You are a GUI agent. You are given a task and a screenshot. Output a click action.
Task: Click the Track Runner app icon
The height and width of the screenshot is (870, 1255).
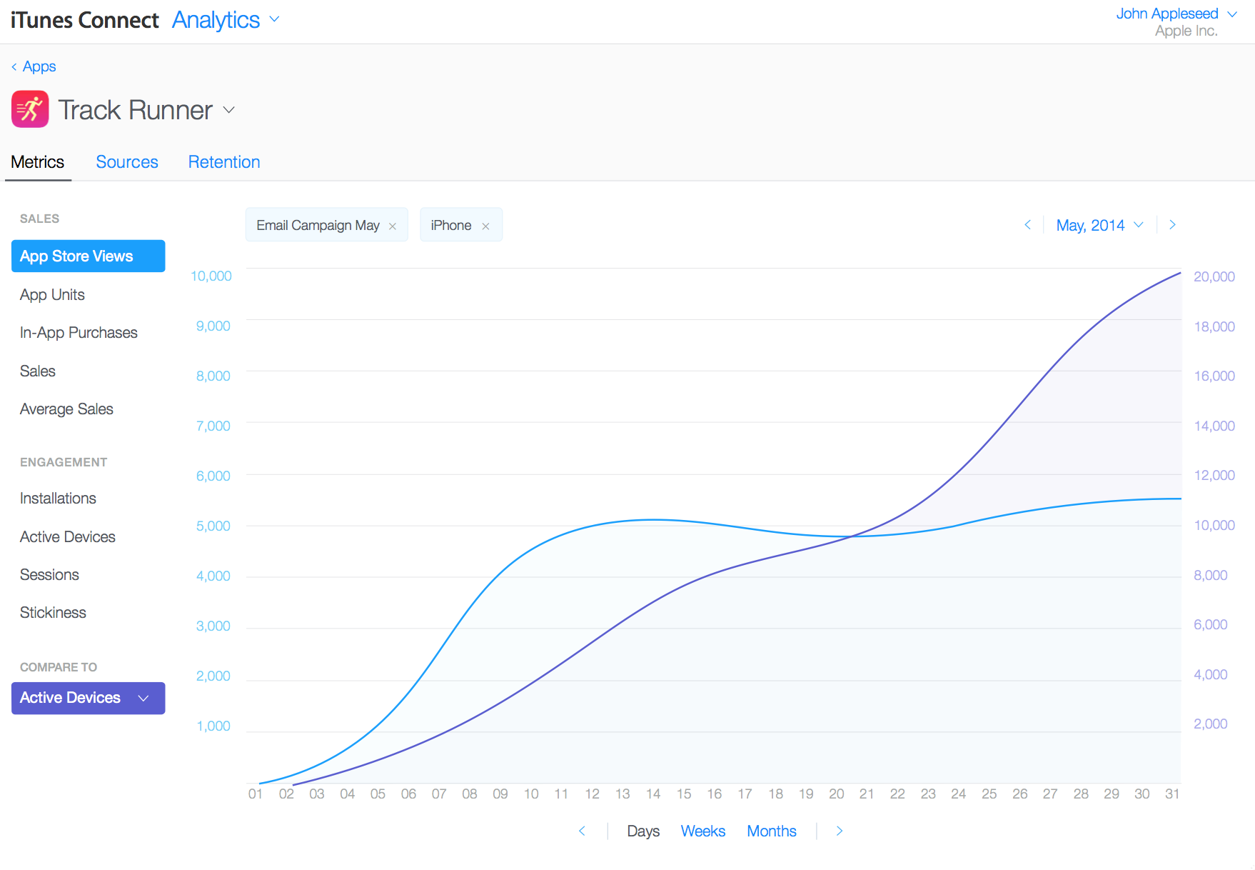tap(30, 109)
